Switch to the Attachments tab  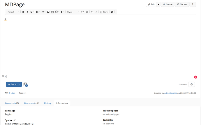[31, 103]
